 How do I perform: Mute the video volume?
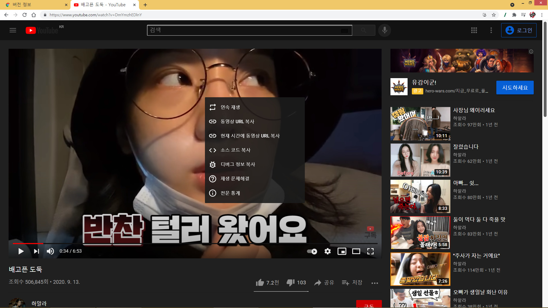pos(50,251)
